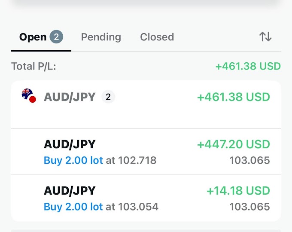Collapse the AUD/JPY group header

[x=146, y=104]
